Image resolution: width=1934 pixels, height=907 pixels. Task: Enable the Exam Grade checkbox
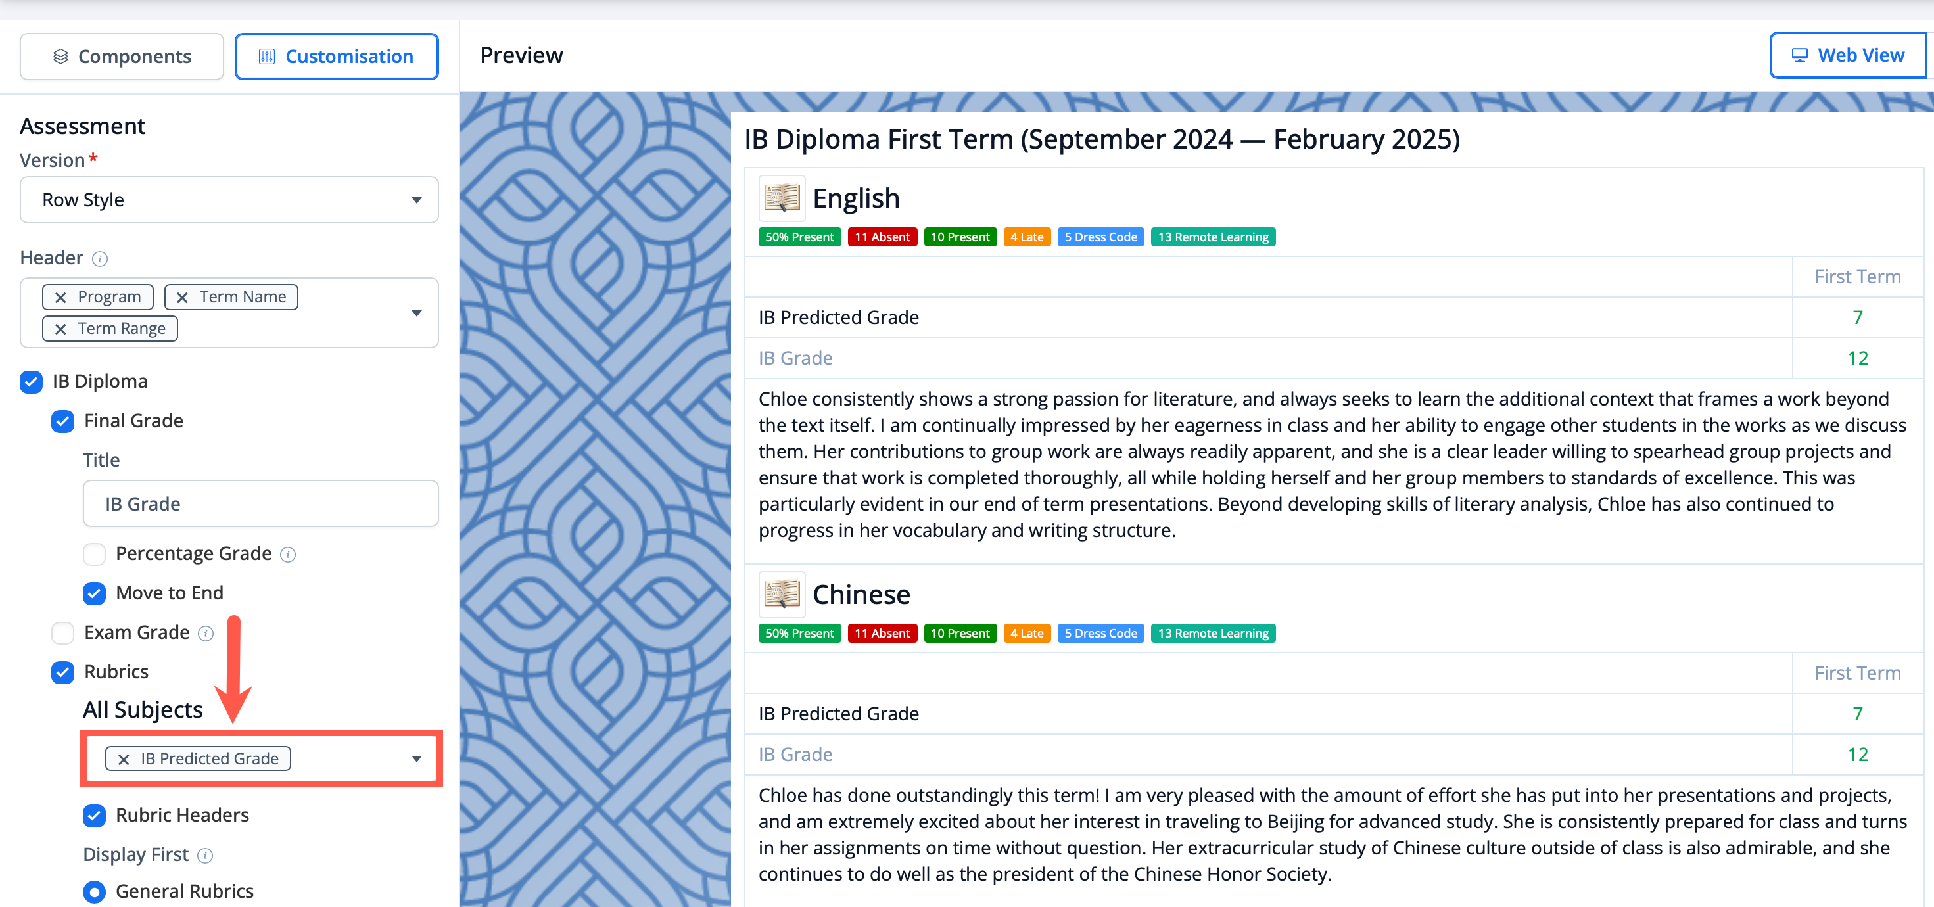coord(63,633)
